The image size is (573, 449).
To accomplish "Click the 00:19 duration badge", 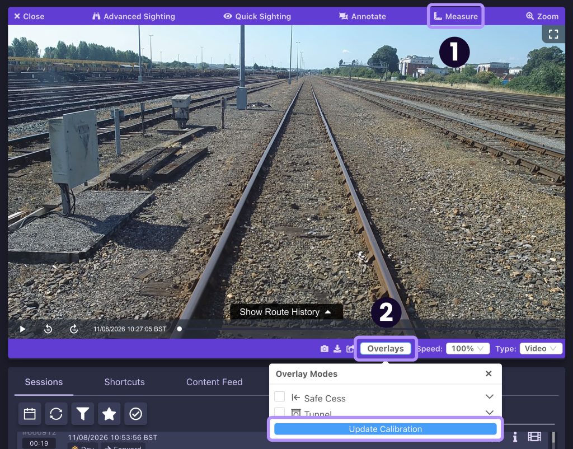I will click(39, 443).
